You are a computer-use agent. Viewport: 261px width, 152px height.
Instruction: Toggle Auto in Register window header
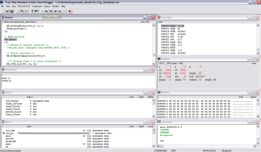coord(254,63)
